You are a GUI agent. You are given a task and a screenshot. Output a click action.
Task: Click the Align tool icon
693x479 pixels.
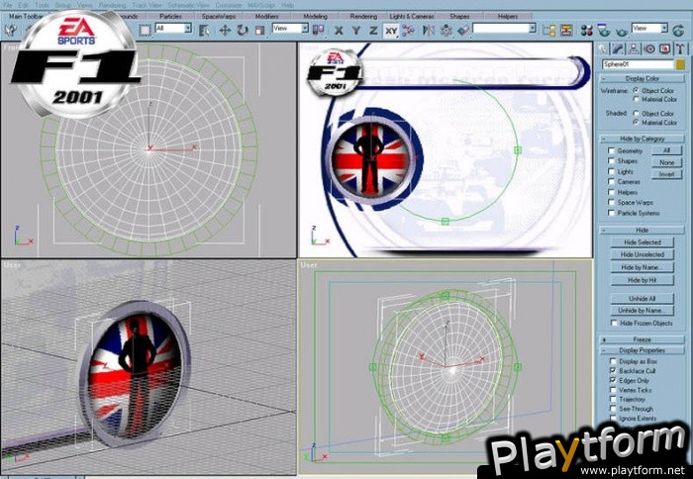click(x=463, y=30)
